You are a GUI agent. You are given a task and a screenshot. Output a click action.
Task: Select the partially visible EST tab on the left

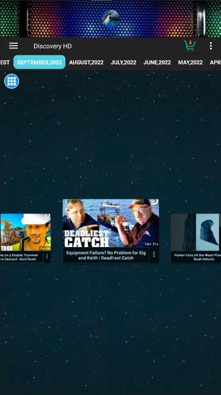(x=5, y=62)
